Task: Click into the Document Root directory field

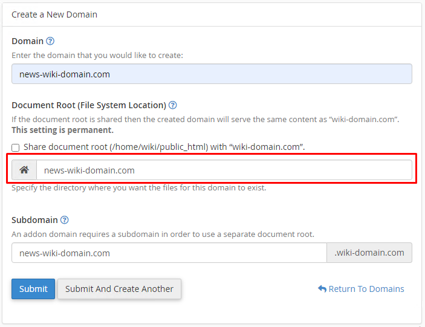Action: coord(224,170)
